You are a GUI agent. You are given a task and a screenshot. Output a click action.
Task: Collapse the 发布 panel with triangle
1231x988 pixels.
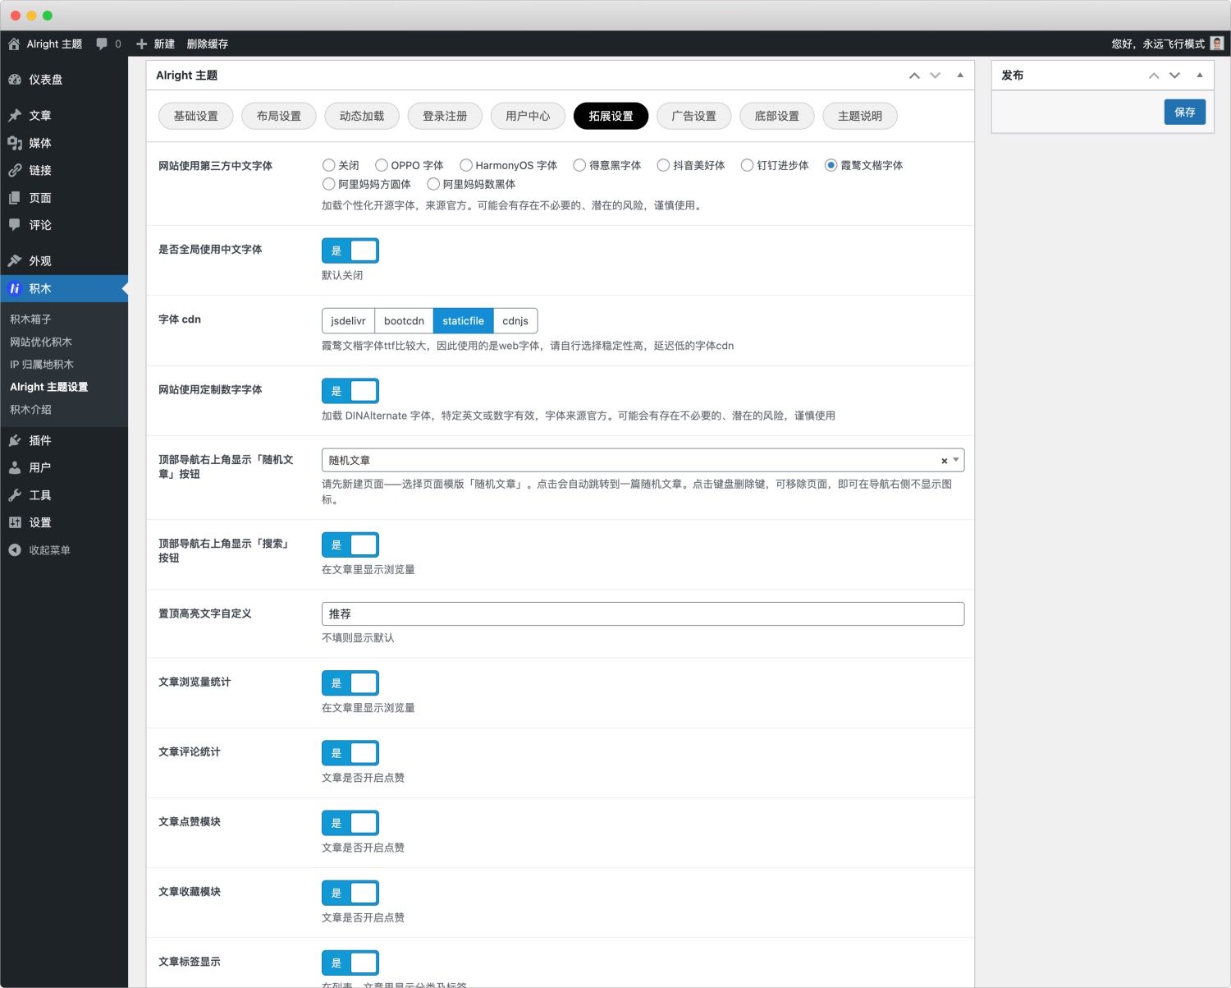tap(1200, 75)
